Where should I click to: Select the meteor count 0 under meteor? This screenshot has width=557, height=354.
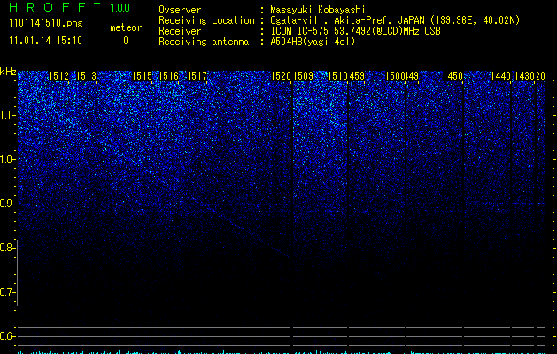coord(126,41)
